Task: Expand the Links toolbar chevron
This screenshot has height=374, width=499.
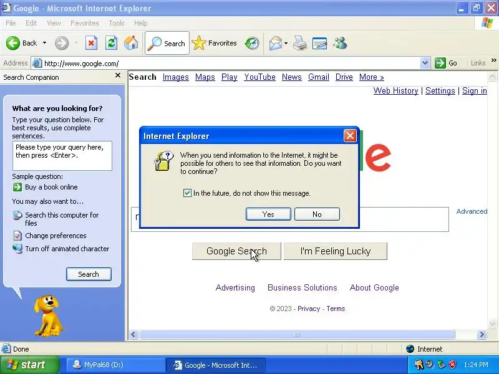Action: tap(493, 60)
